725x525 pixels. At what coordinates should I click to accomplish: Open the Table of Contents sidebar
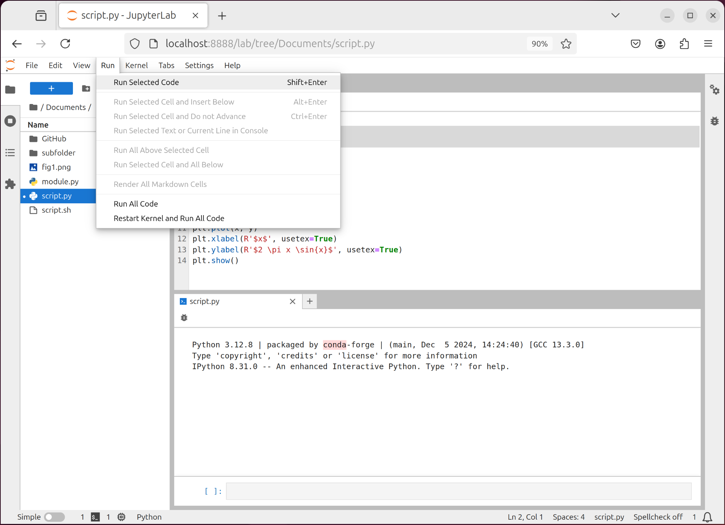(x=10, y=153)
